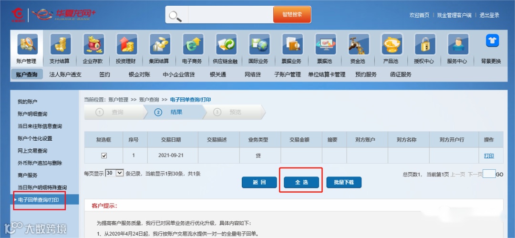Select 账户明细查询 in the sidebar

pos(32,114)
